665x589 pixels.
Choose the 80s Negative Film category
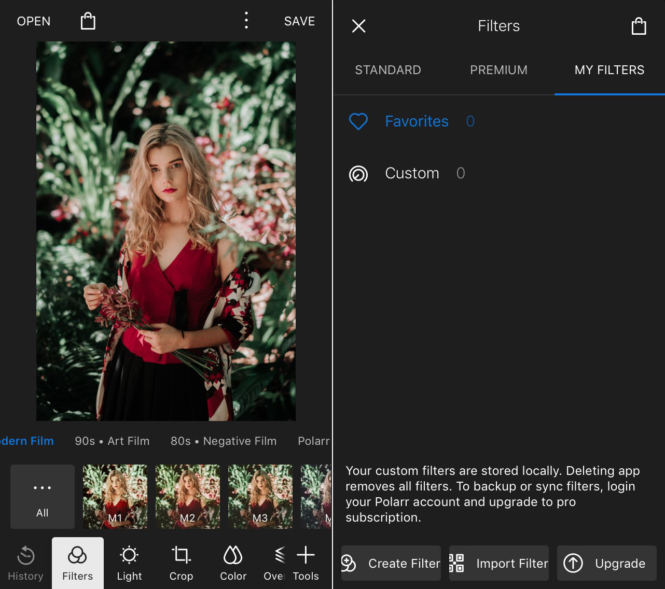(224, 441)
